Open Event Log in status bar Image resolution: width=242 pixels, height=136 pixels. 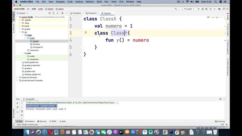pyautogui.click(x=220, y=121)
